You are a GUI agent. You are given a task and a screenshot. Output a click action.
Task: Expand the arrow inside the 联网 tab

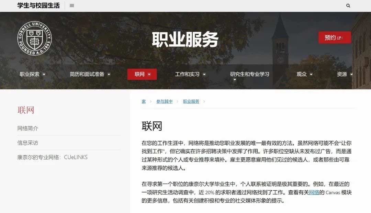(149, 75)
